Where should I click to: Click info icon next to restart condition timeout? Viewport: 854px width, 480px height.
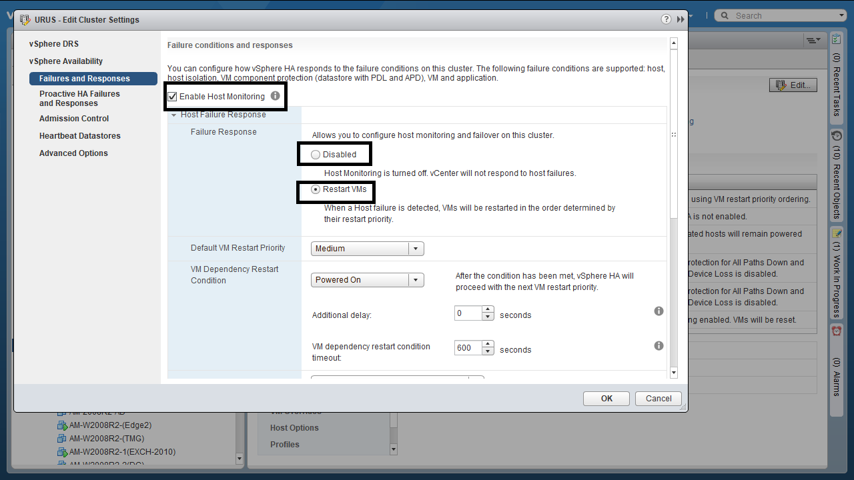(659, 346)
